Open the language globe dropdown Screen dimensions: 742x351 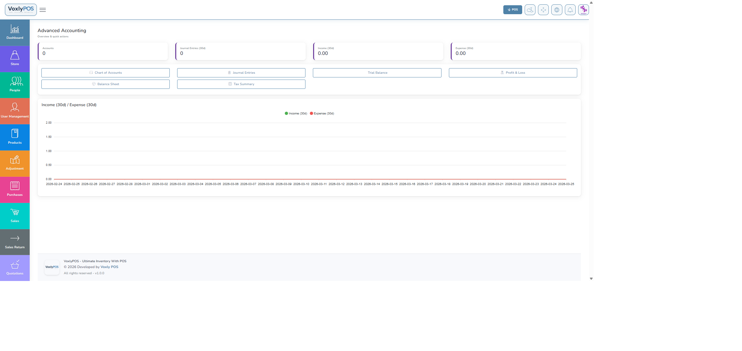click(x=557, y=10)
